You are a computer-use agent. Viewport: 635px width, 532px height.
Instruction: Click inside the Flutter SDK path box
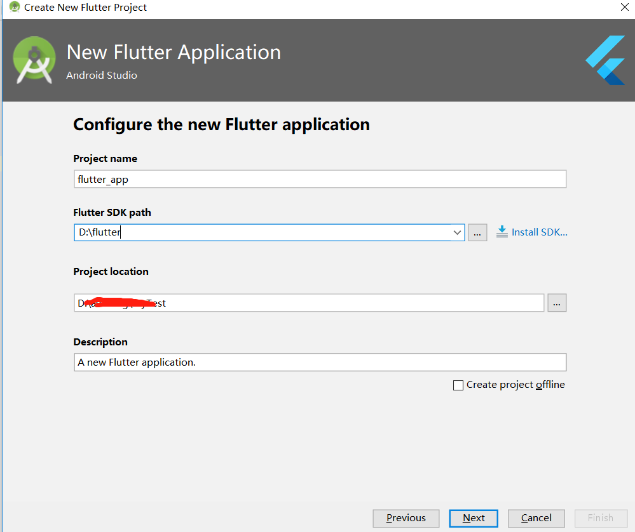pos(261,232)
